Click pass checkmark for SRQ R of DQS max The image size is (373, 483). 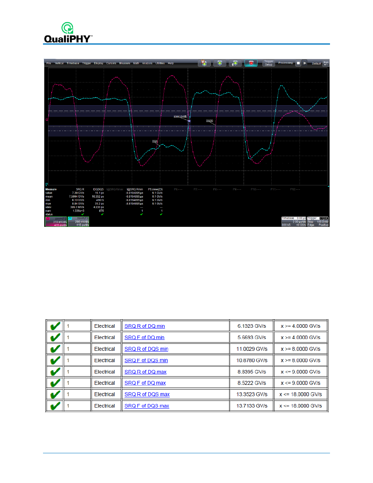click(55, 394)
